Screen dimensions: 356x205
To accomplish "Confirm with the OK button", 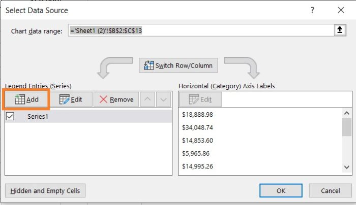I will click(281, 191).
